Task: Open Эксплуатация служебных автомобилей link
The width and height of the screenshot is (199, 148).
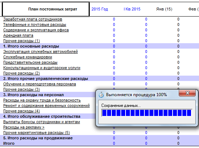Action: (x=41, y=51)
